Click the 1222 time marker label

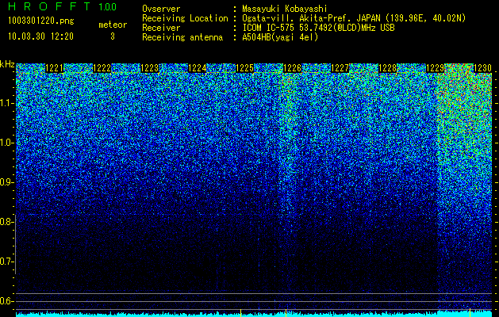point(102,68)
